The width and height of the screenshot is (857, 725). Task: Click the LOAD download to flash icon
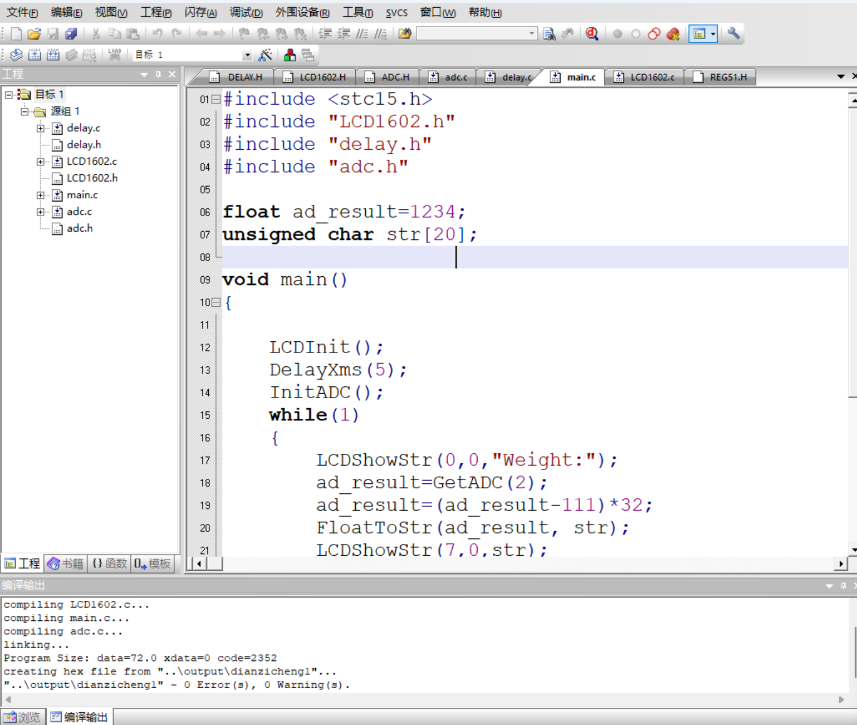click(x=115, y=55)
